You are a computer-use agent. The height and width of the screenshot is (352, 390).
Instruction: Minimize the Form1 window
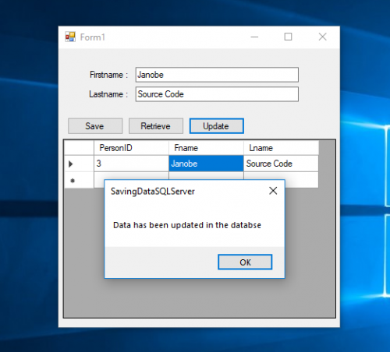pyautogui.click(x=254, y=37)
